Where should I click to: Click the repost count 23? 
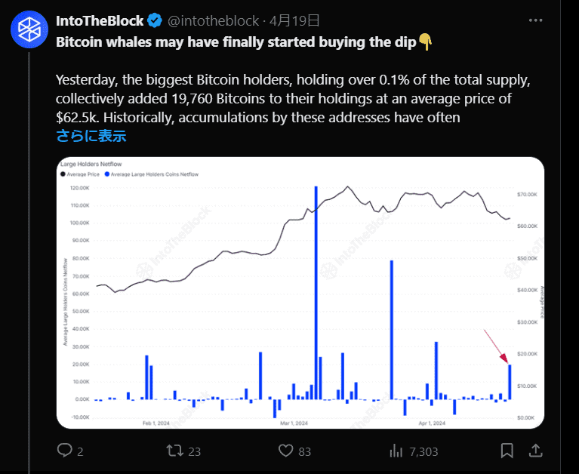coord(195,451)
